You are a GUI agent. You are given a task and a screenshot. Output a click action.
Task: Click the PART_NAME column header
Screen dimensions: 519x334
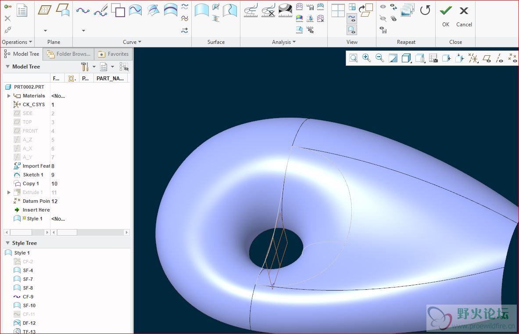point(110,79)
